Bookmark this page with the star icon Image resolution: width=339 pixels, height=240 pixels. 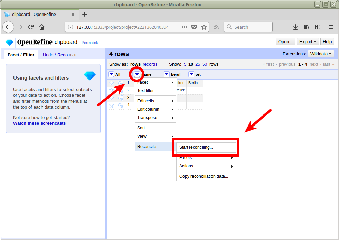(204, 27)
